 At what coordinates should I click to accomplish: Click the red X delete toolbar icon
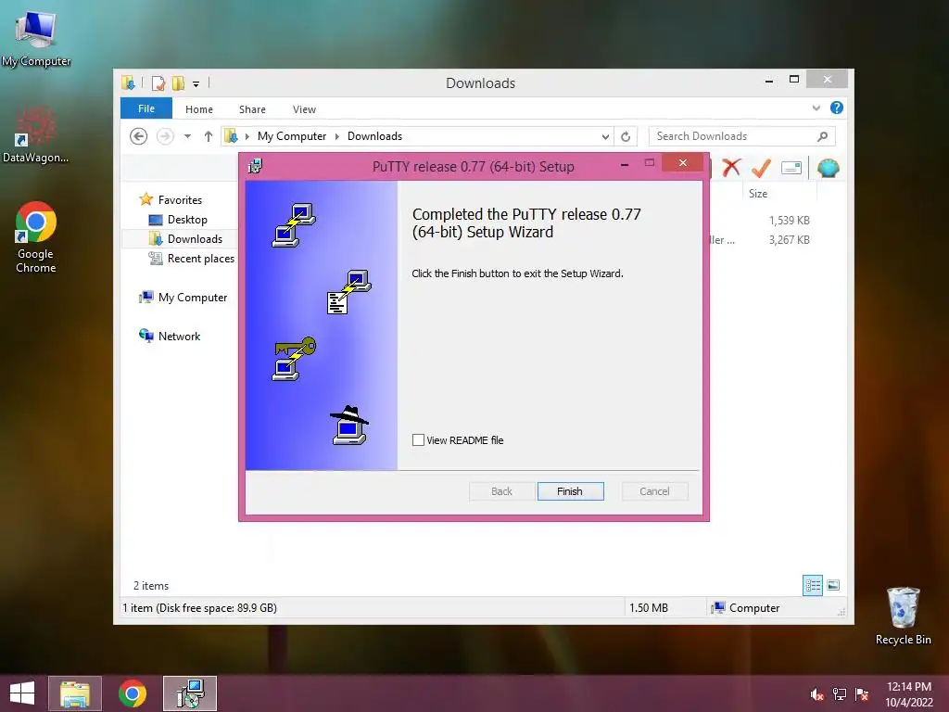point(731,168)
